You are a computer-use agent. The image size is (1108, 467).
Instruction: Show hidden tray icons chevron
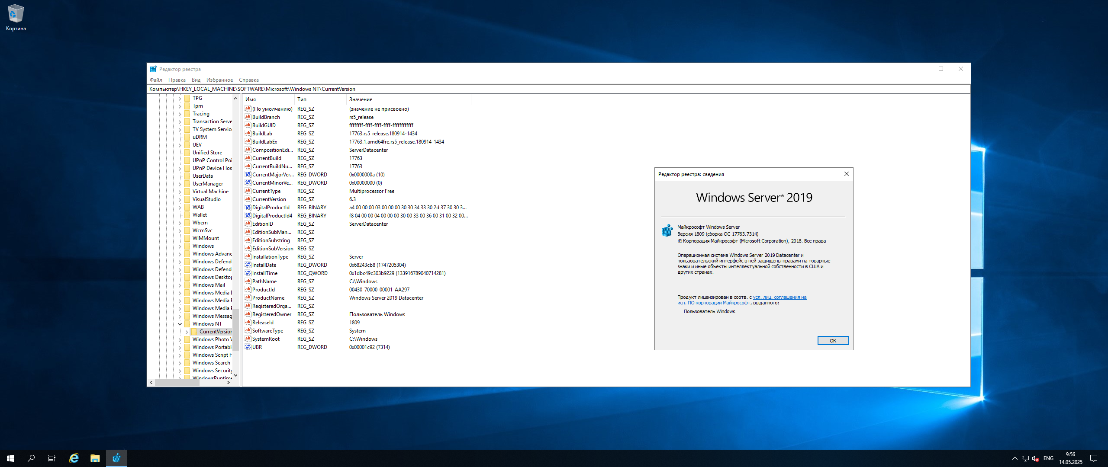1015,458
